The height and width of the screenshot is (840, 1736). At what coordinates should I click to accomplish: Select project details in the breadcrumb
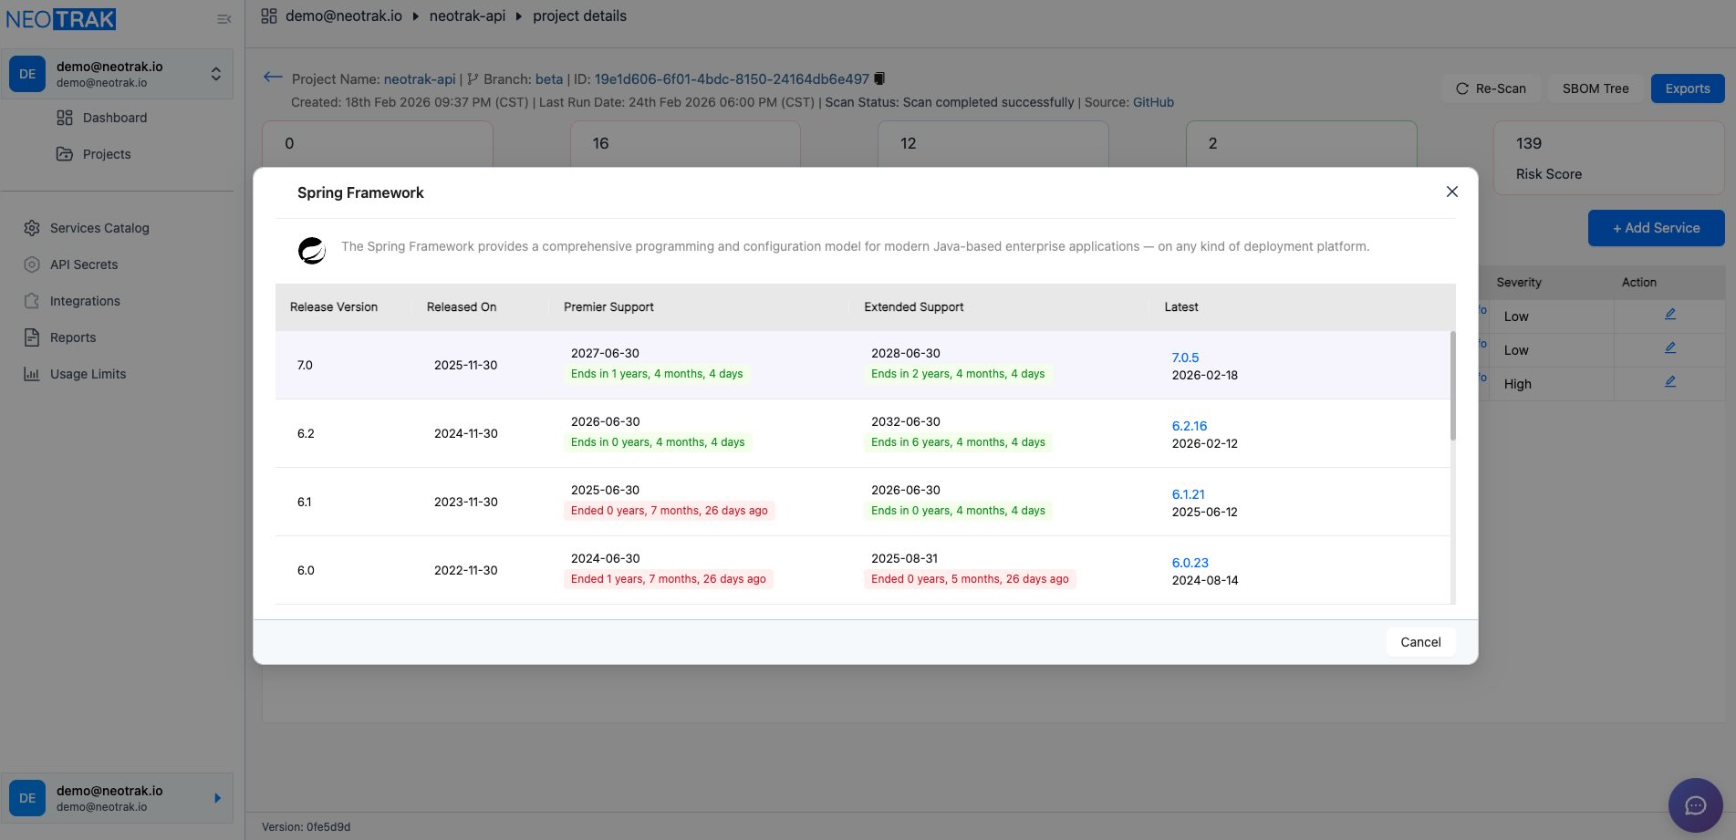pyautogui.click(x=578, y=16)
